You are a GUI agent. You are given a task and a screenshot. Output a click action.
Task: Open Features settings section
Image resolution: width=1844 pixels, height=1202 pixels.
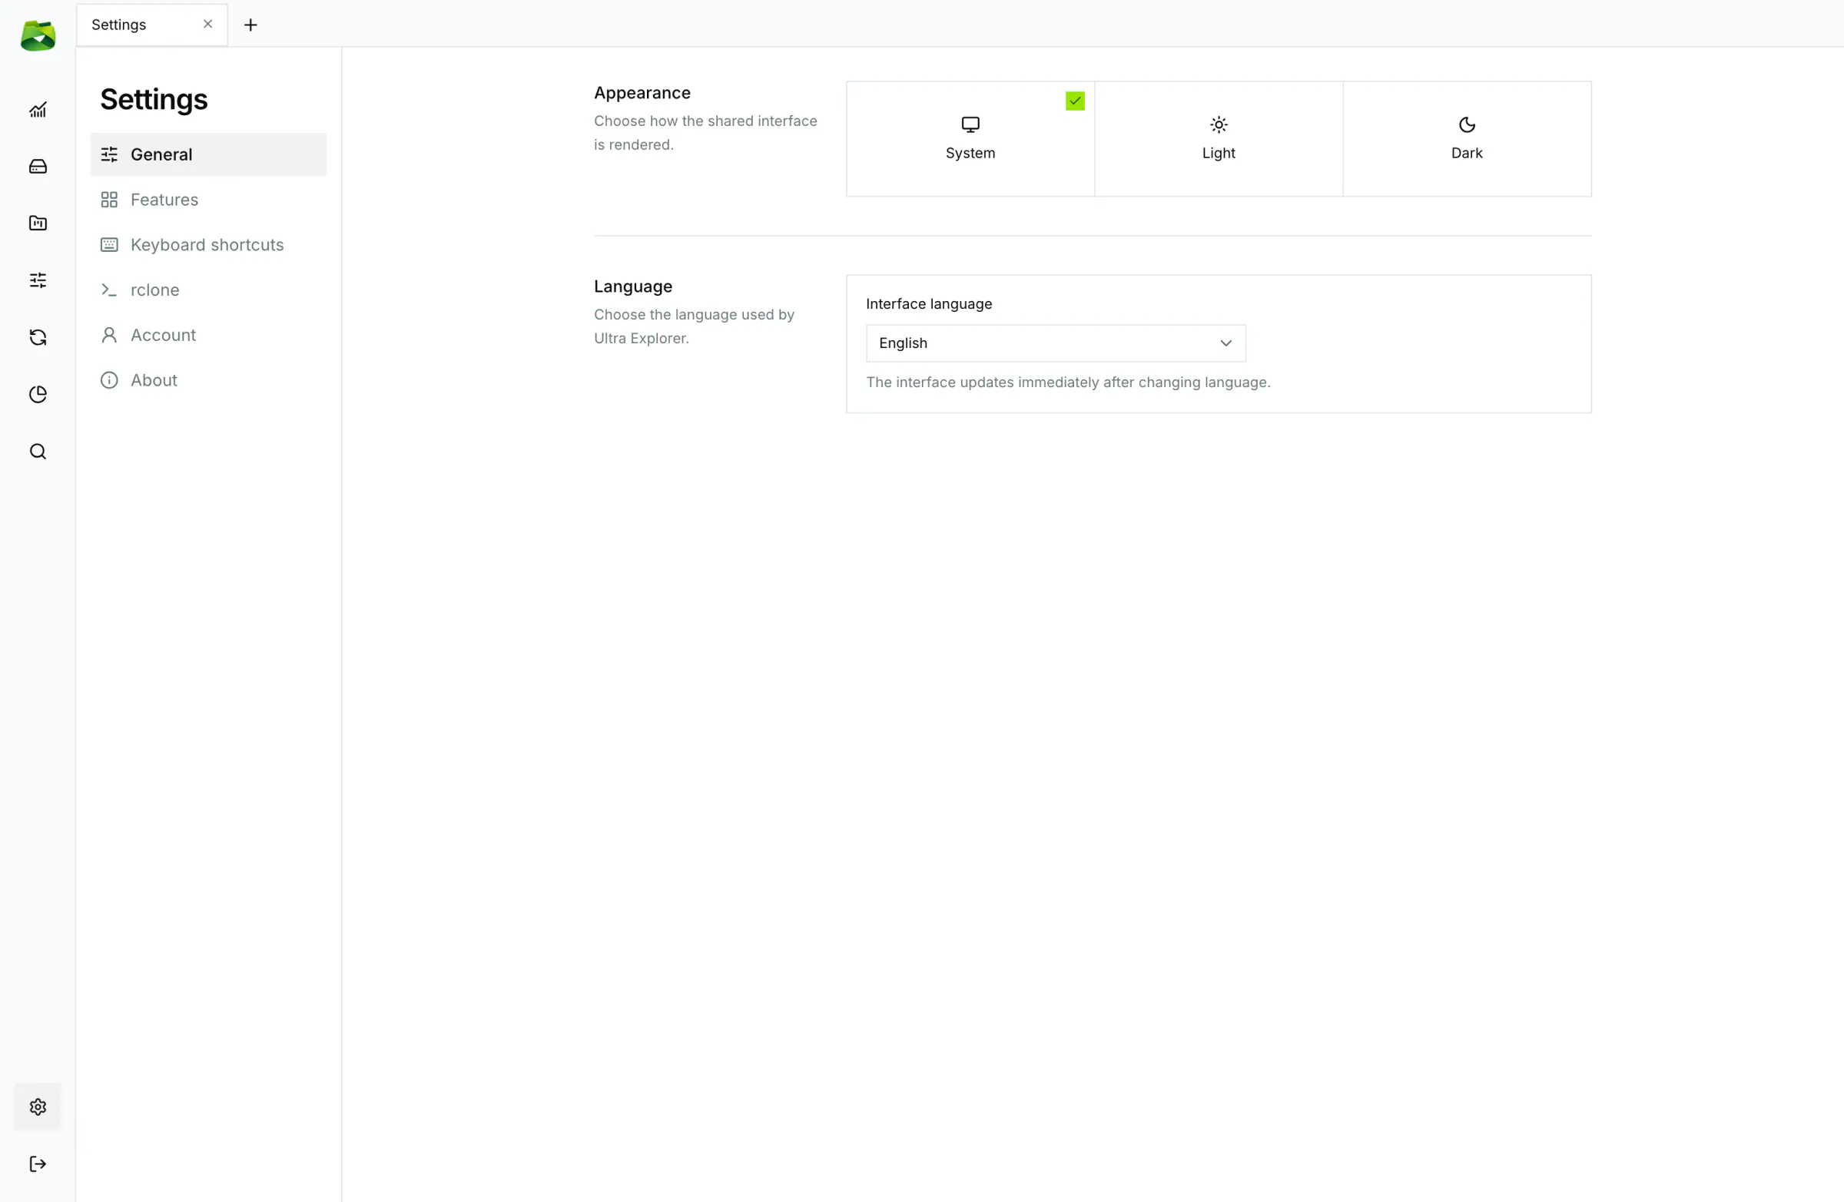(208, 200)
